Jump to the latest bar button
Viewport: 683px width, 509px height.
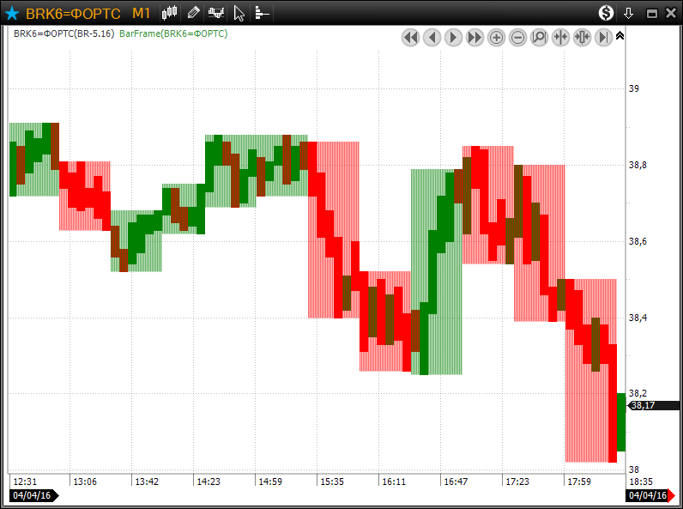[603, 37]
